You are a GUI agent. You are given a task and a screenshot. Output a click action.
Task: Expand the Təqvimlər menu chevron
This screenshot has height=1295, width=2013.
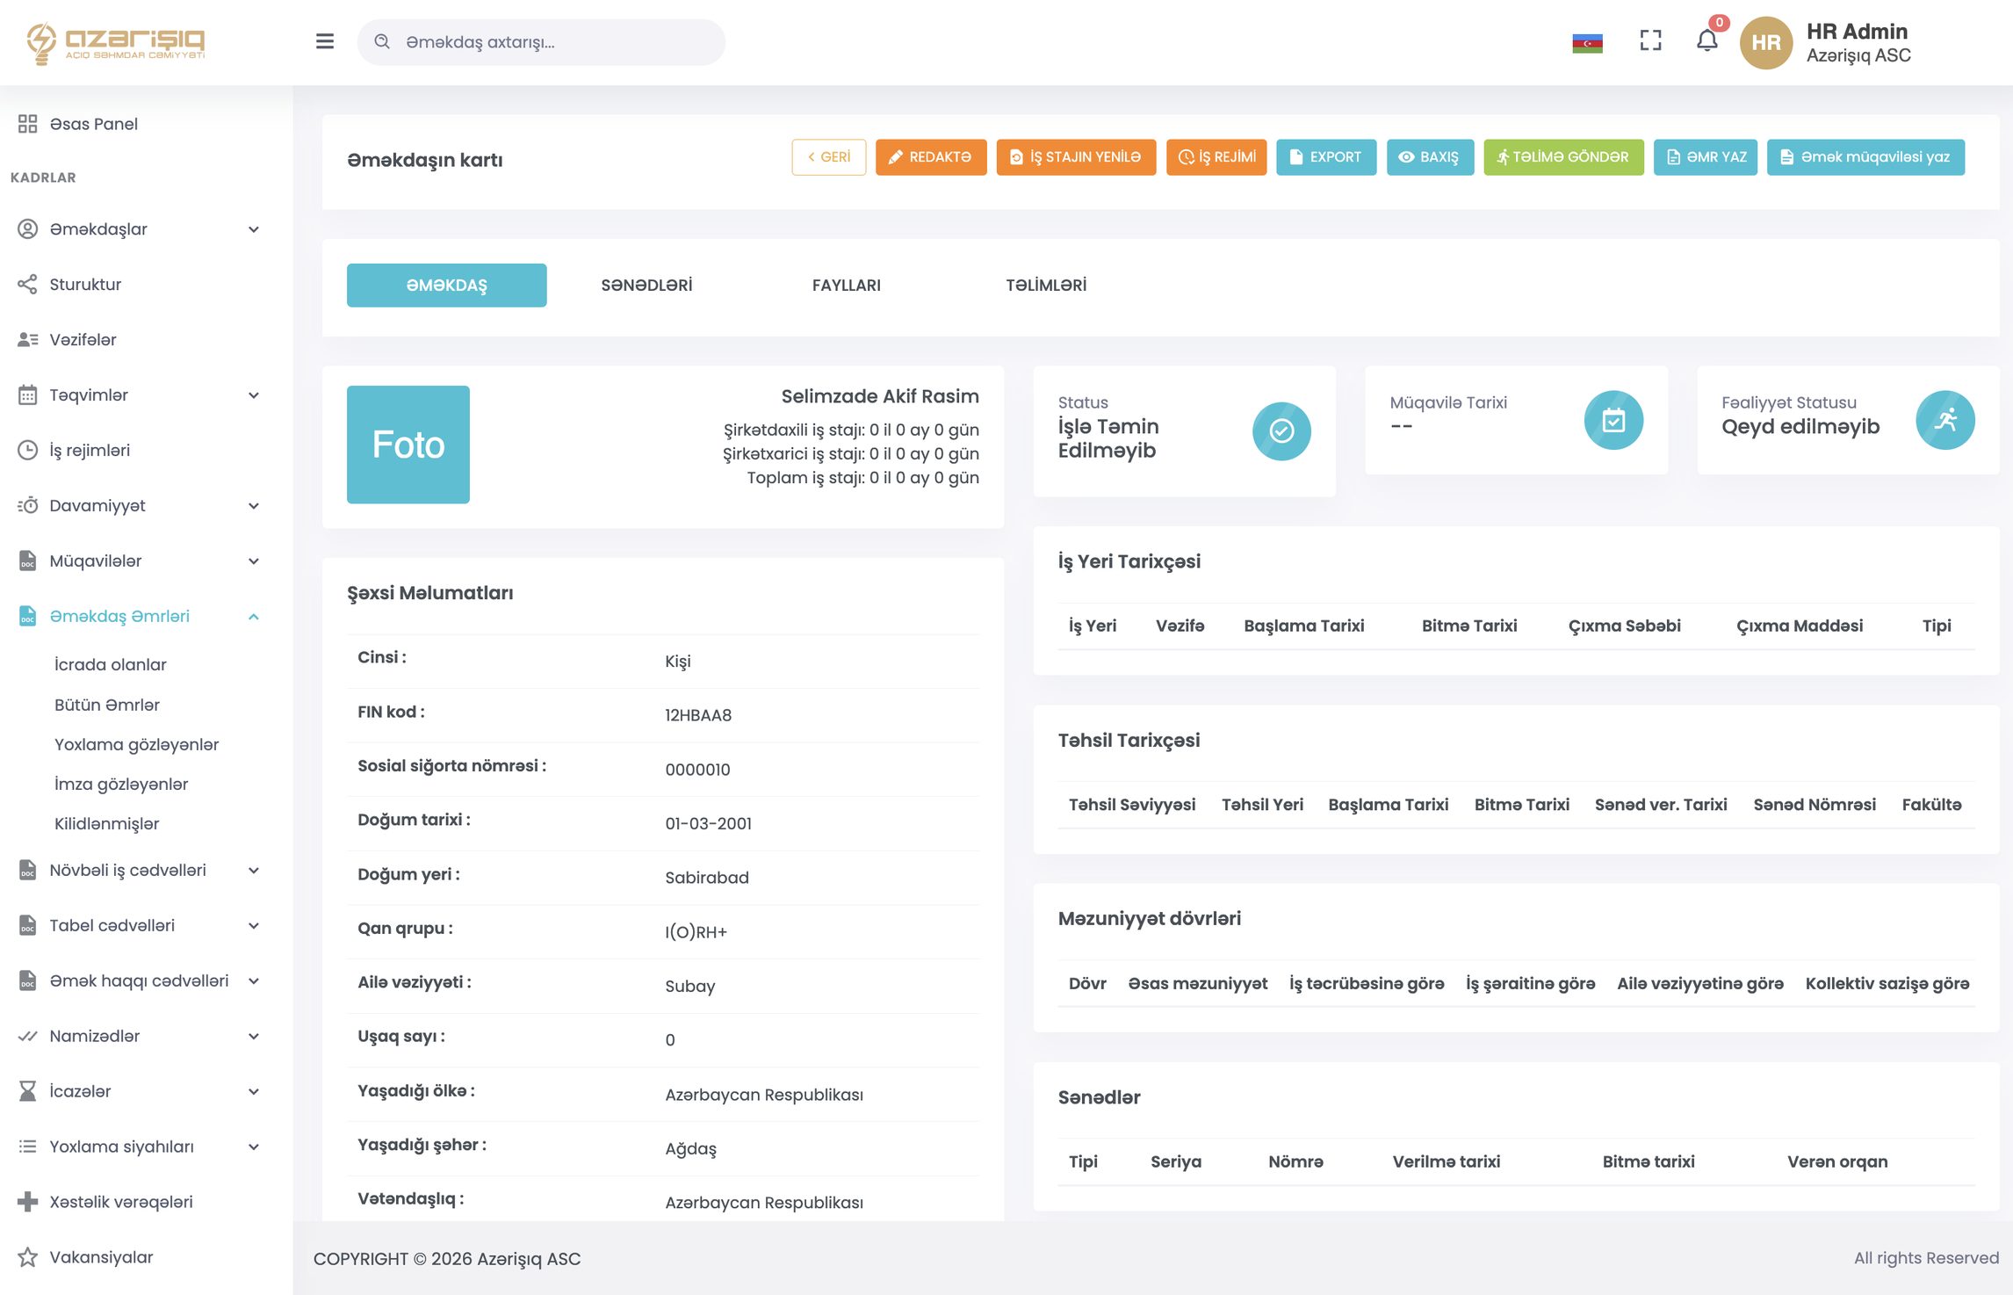click(x=254, y=395)
